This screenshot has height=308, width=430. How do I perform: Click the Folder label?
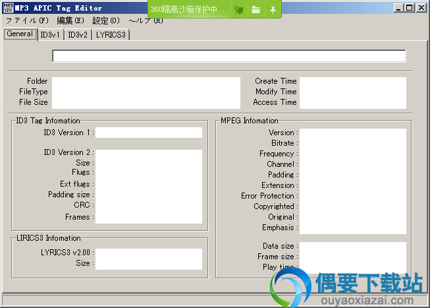pyautogui.click(x=38, y=81)
